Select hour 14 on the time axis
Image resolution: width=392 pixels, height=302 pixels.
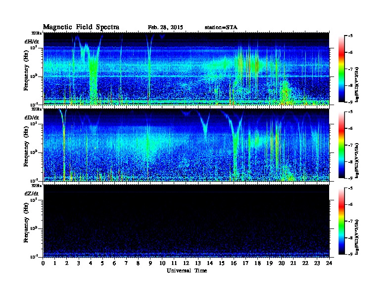(210, 264)
